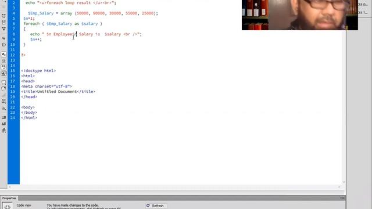Click 'You have made changes to the code' message

(73, 205)
